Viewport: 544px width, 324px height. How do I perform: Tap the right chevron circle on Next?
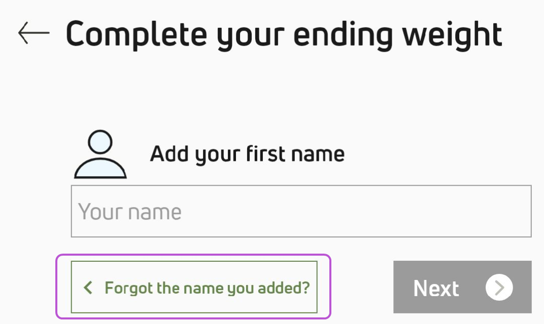(499, 288)
